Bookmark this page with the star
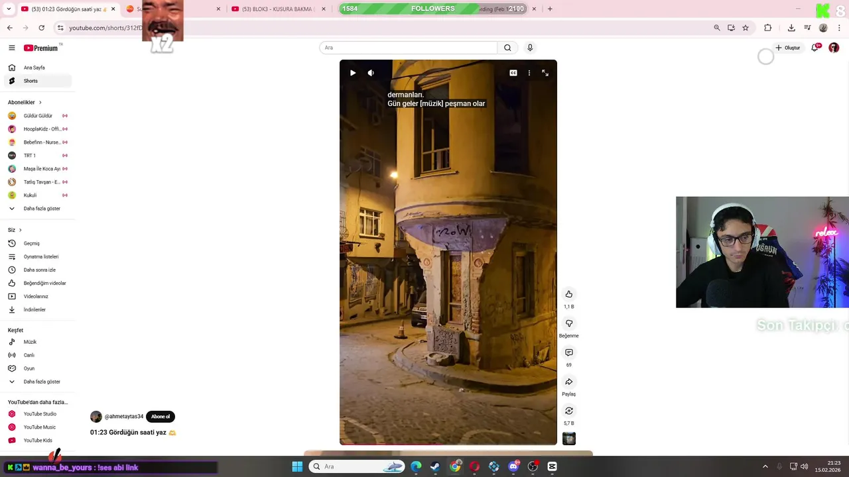Image resolution: width=849 pixels, height=477 pixels. (746, 28)
